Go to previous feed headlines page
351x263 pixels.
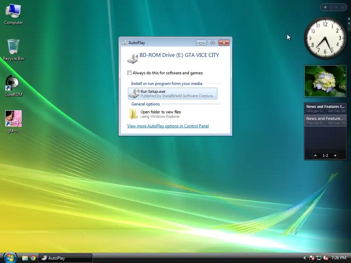tap(315, 155)
